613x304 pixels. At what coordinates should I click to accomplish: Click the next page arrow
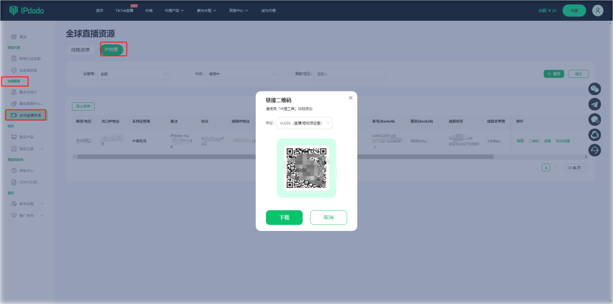556,168
